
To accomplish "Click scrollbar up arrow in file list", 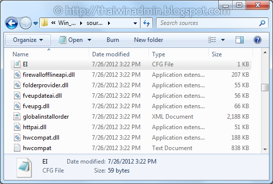I will (x=265, y=52).
